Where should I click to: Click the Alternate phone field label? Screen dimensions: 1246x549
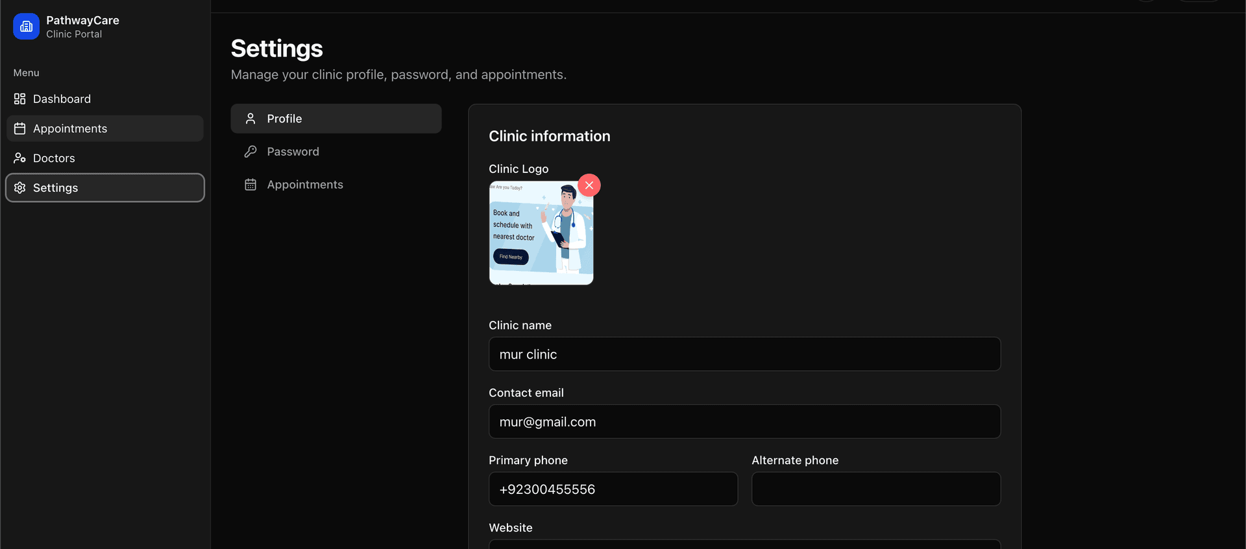[x=795, y=460]
